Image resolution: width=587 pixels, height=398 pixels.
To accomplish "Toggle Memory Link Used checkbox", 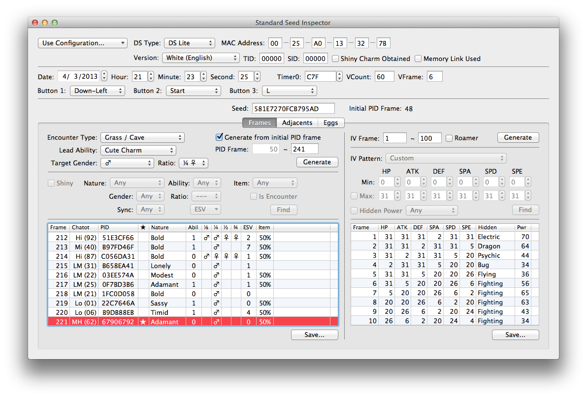I will (418, 59).
